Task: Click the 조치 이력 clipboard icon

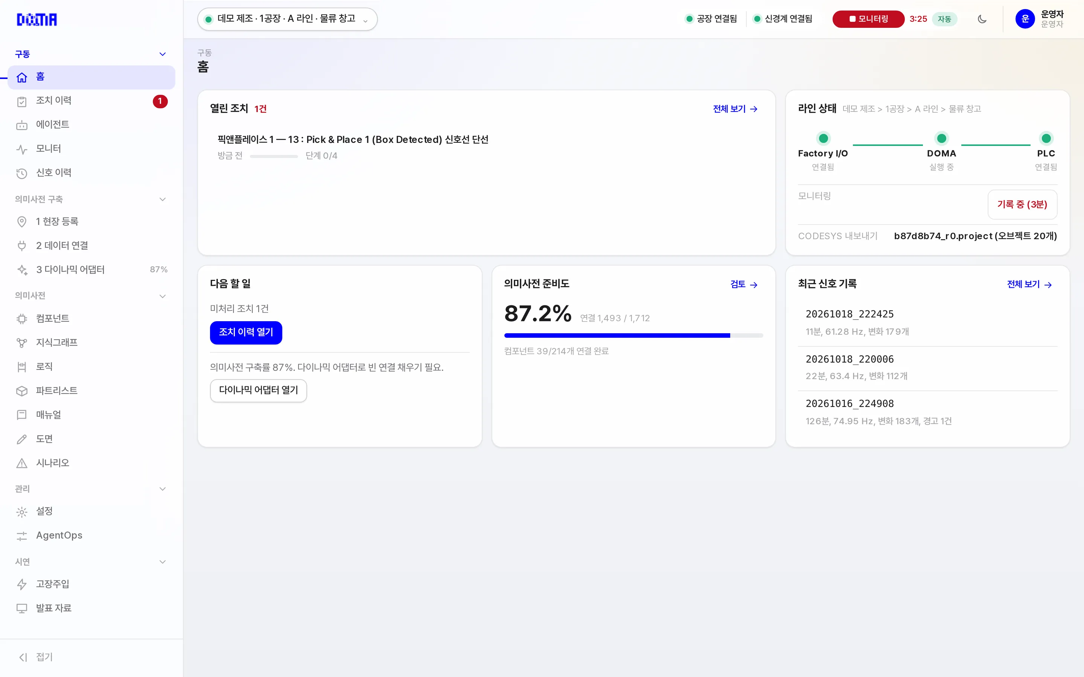Action: 21,102
